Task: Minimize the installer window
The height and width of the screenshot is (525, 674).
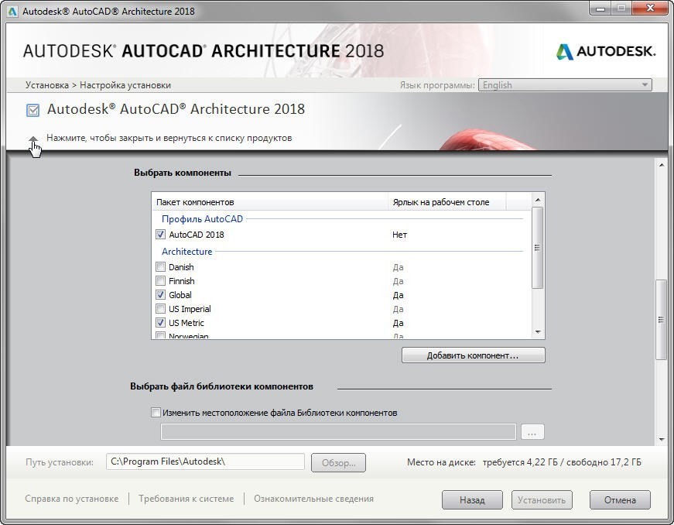Action: (x=601, y=9)
